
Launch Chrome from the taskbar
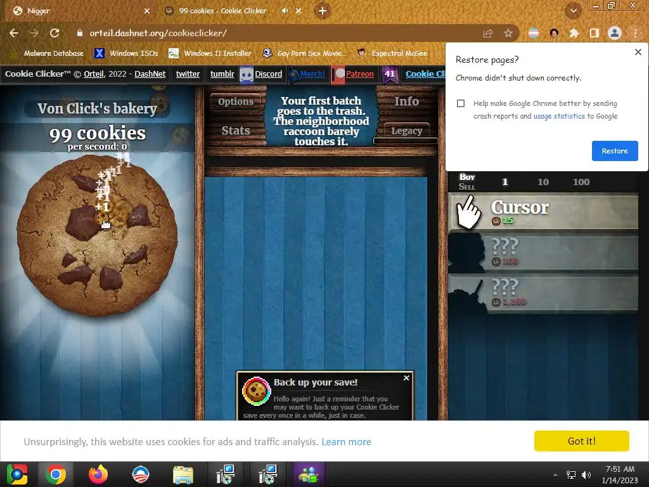56,474
